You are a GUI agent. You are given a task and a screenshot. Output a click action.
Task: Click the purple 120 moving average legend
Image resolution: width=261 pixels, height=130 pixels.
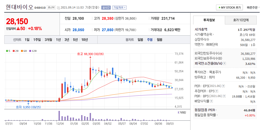(x=33, y=51)
